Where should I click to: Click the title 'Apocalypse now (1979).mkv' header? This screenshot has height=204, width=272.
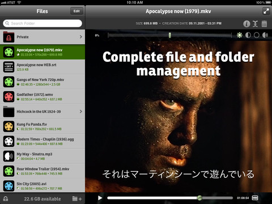[178, 11]
